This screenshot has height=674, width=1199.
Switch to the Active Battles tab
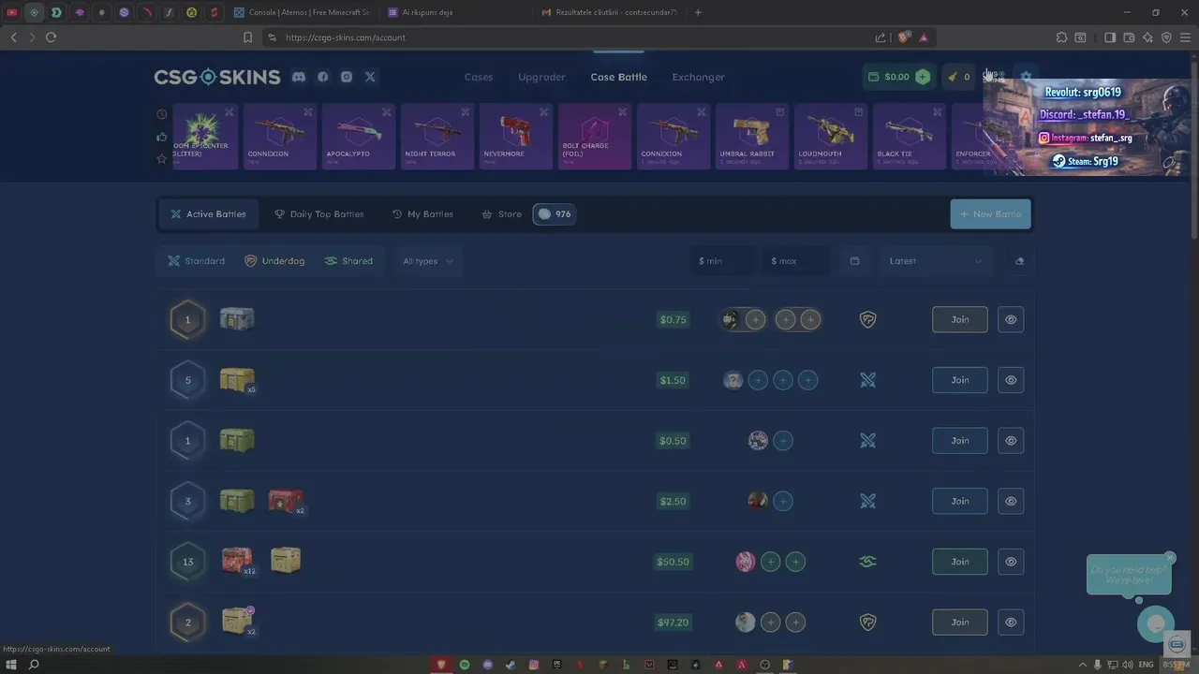tap(208, 214)
